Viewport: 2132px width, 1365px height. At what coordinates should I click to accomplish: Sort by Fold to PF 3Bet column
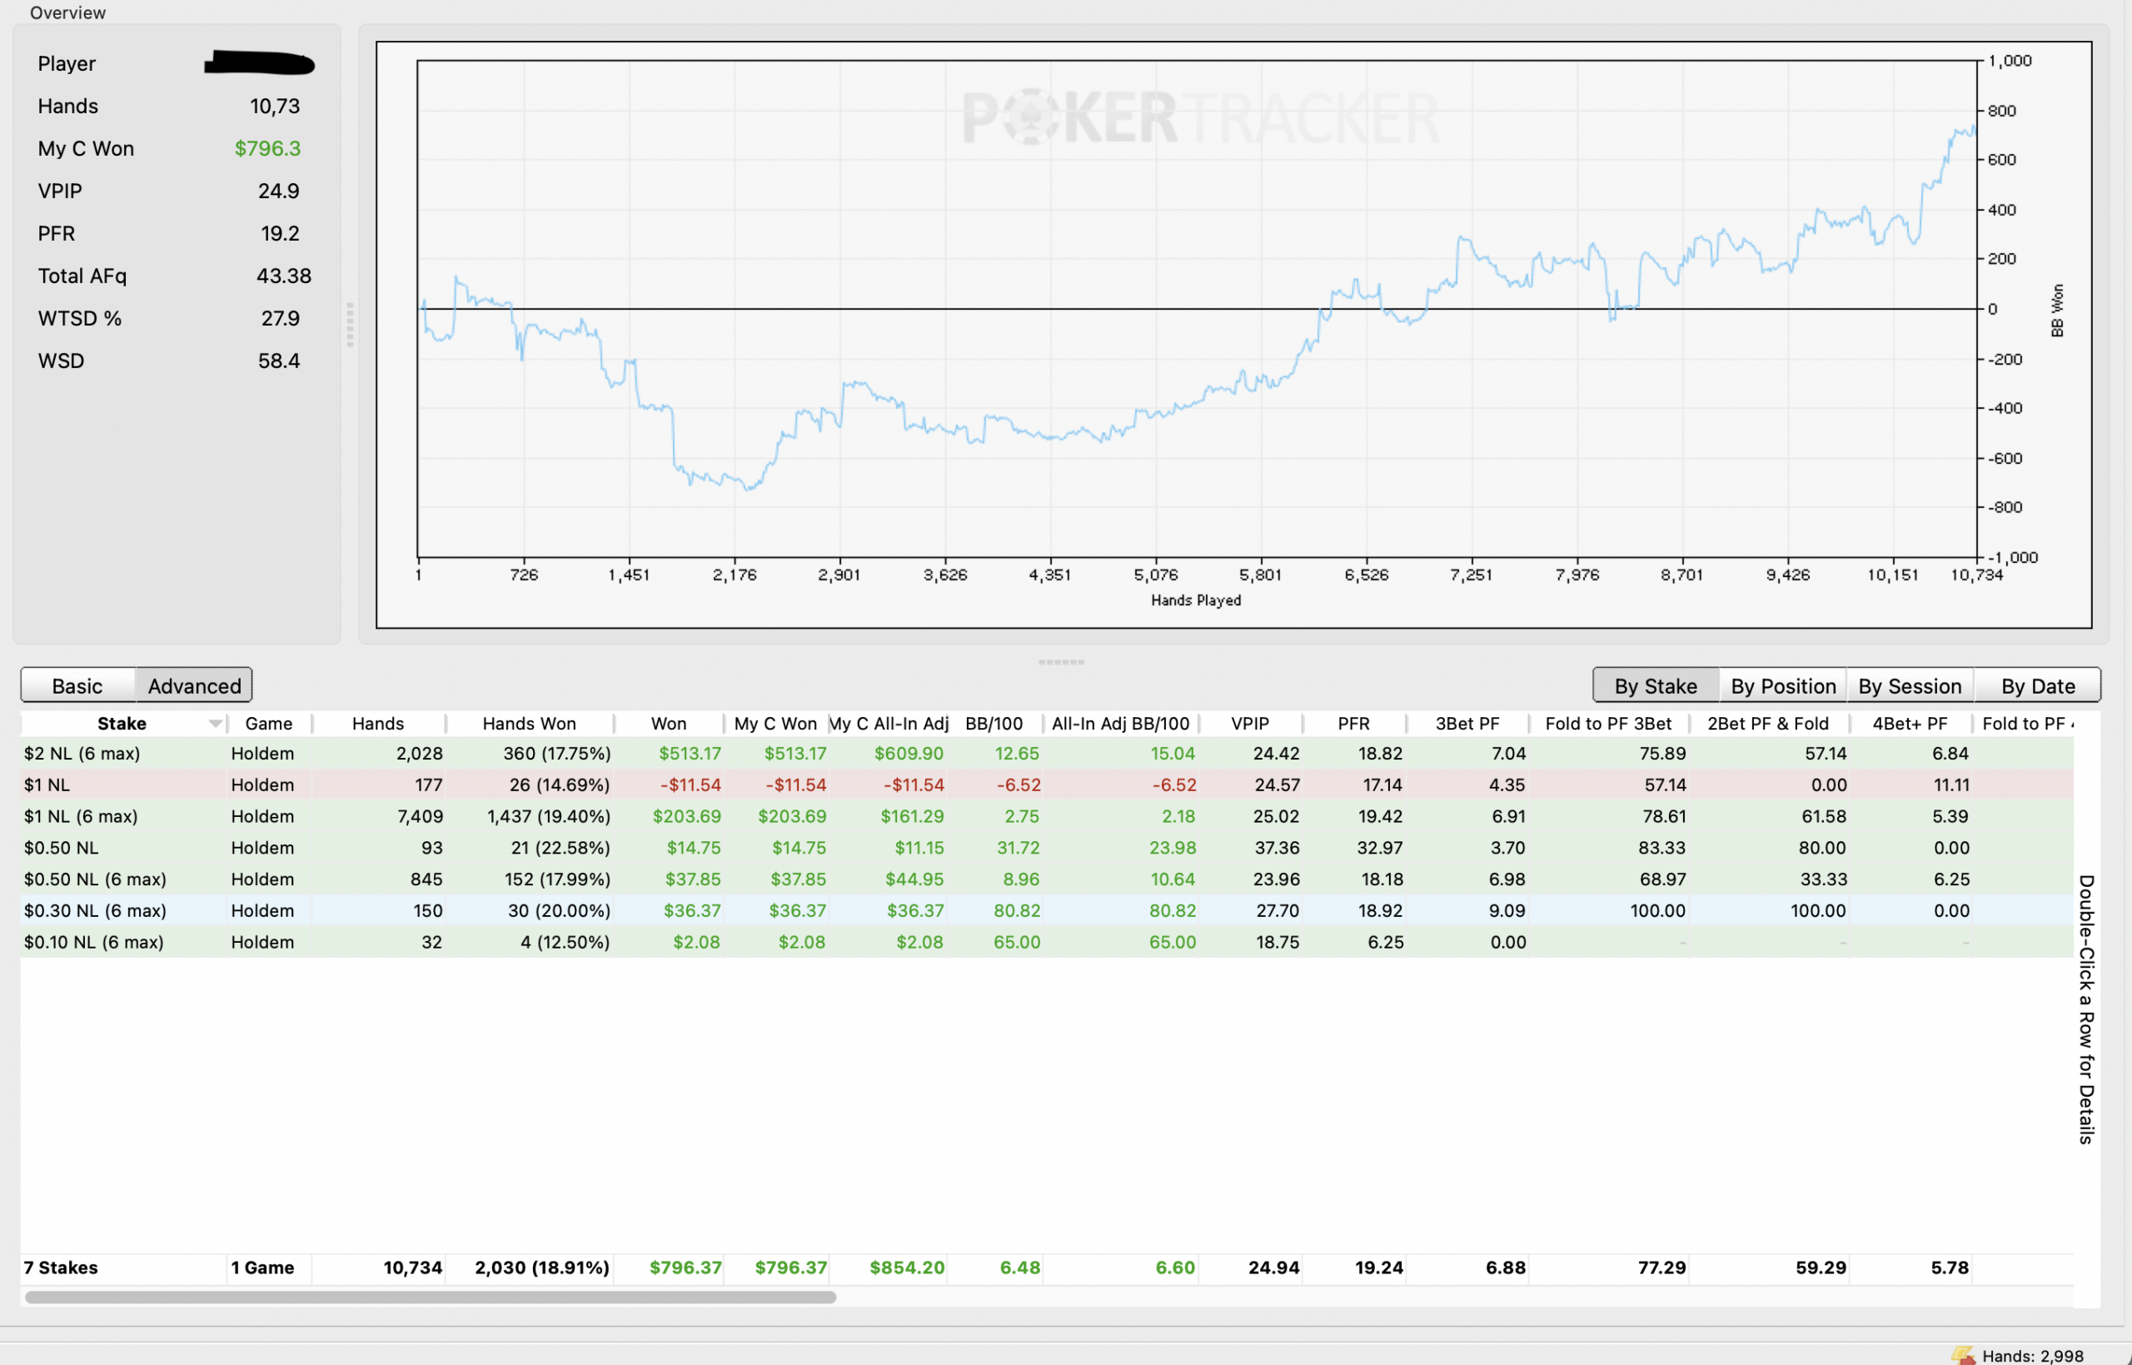point(1607,725)
